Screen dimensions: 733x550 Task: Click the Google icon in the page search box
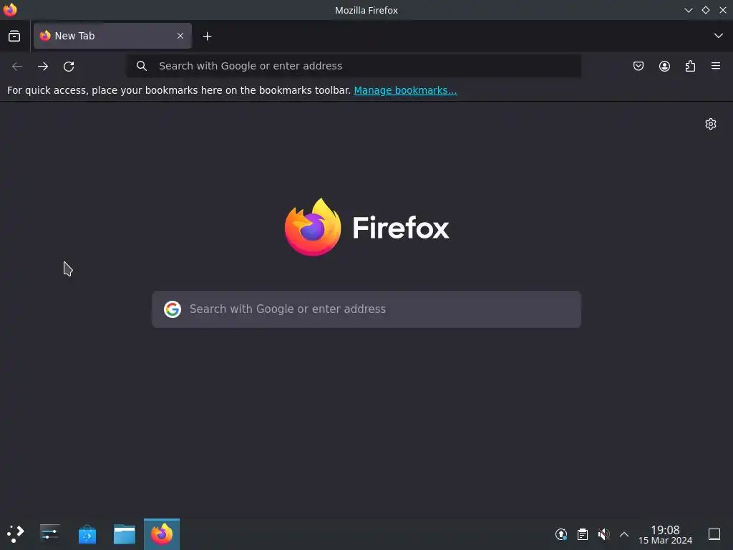tap(173, 309)
